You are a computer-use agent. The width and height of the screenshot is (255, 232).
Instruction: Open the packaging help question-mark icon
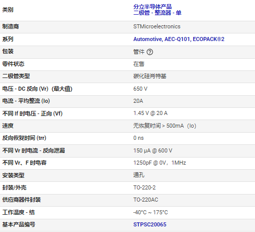(x=150, y=52)
